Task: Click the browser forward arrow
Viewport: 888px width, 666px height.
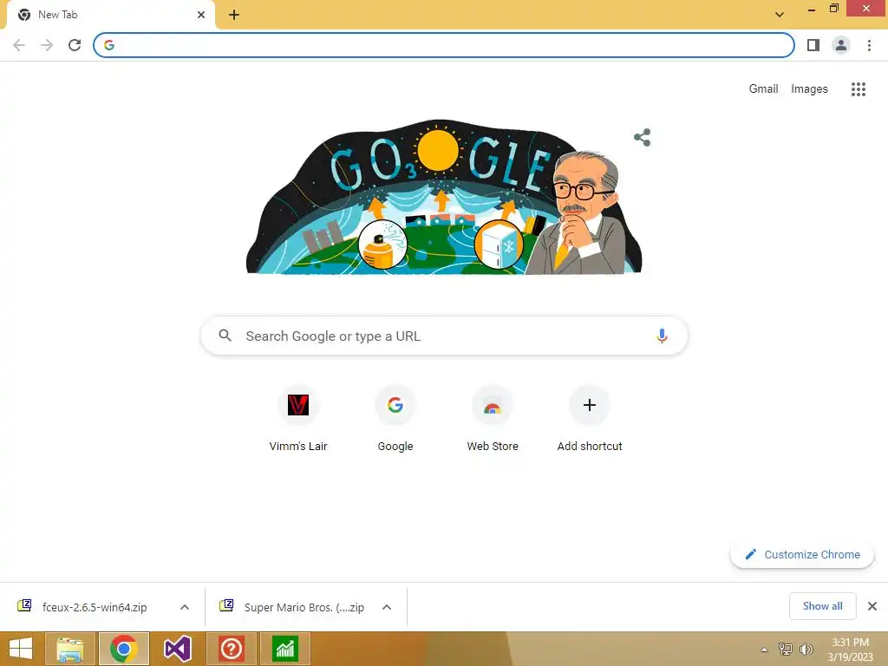Action: click(47, 45)
